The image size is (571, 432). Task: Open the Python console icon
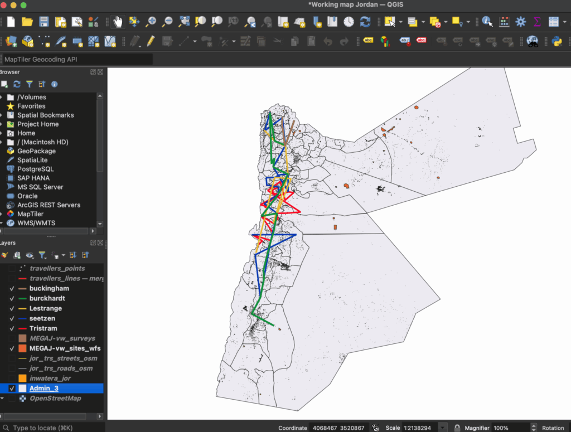coord(557,41)
